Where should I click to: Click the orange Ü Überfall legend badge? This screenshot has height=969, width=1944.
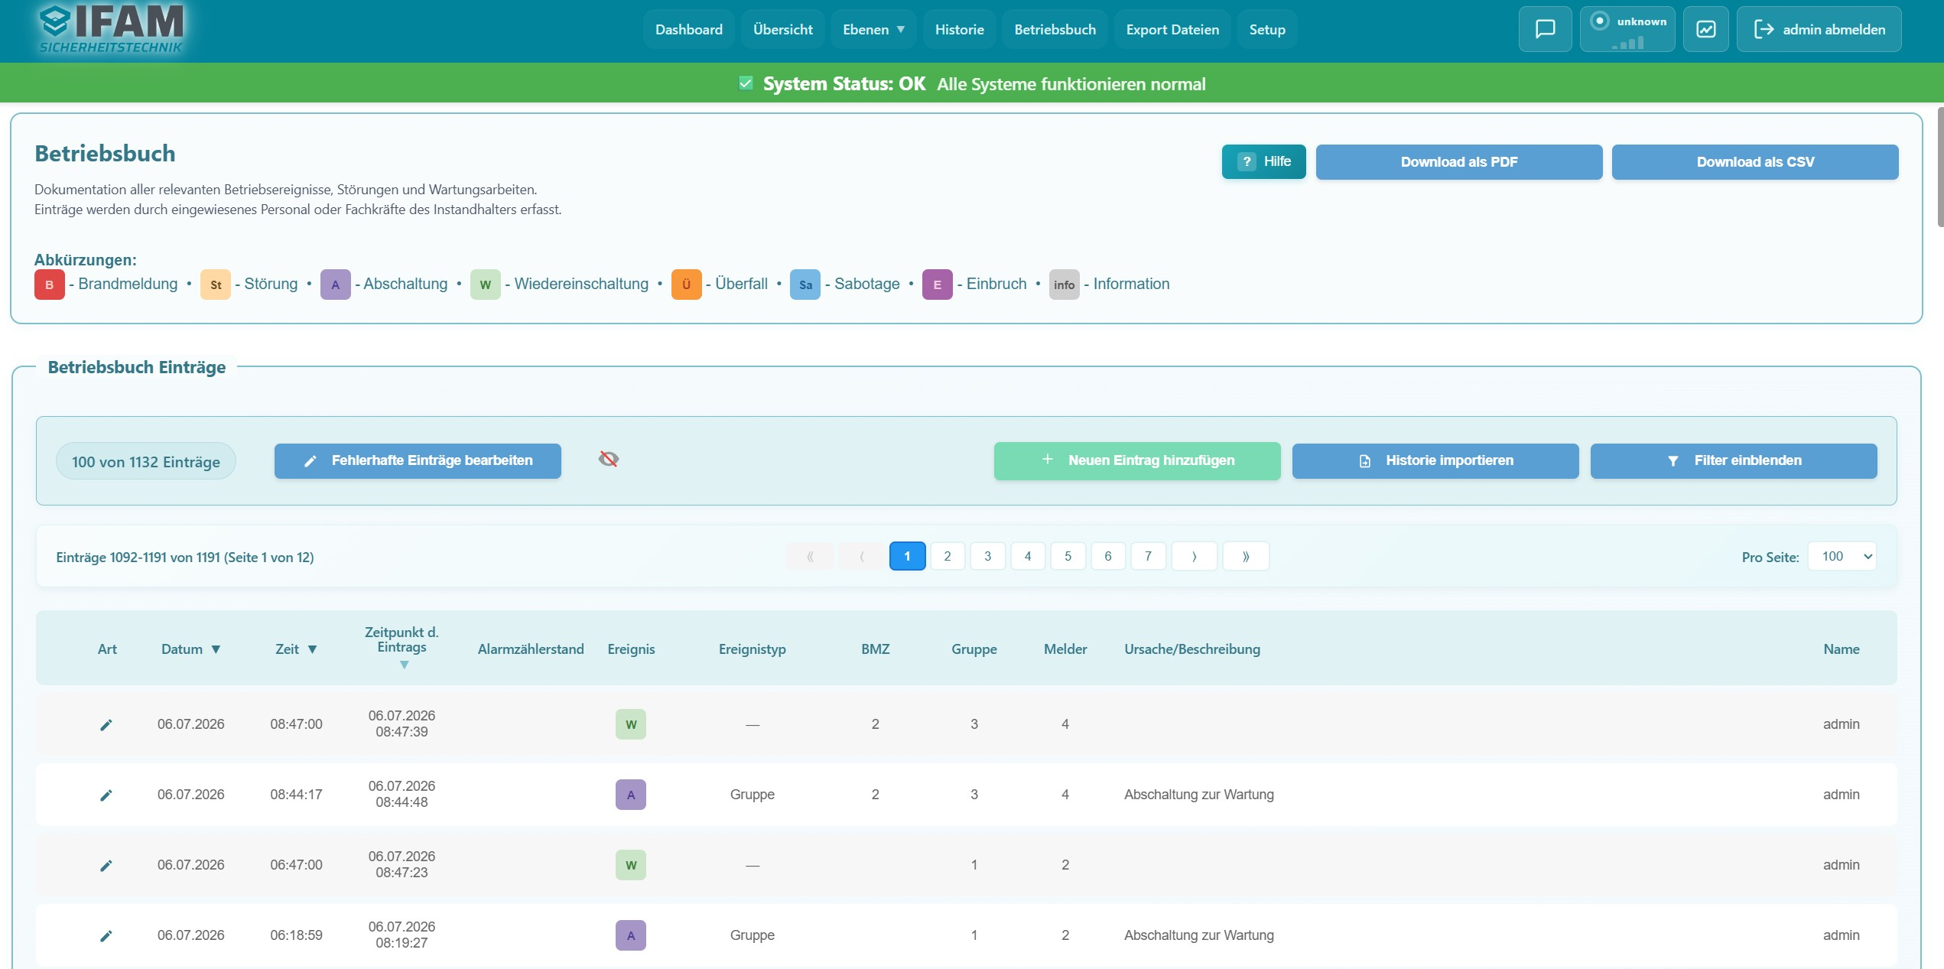click(686, 285)
